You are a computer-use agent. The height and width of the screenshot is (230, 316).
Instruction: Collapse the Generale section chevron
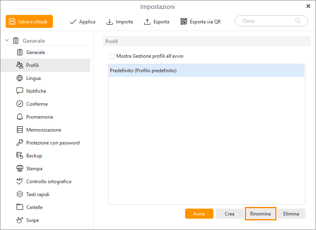click(7, 41)
